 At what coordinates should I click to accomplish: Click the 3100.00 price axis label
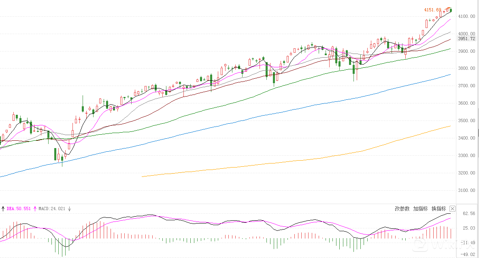(x=466, y=191)
